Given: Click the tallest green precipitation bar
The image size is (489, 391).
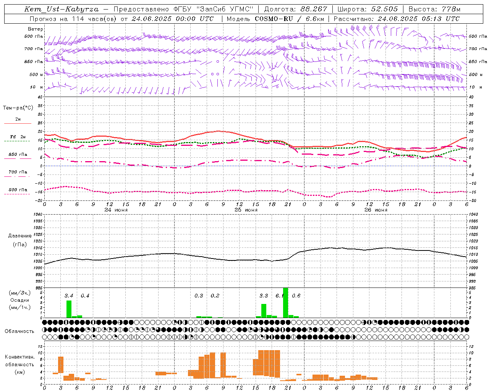Looking at the screenshot, I should pyautogui.click(x=285, y=302).
